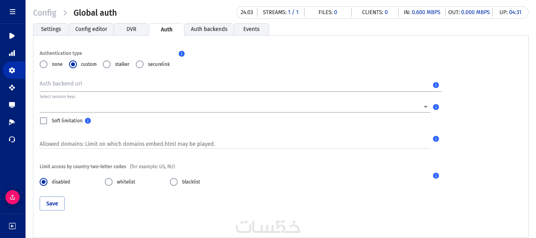Open streams via the play icon
Viewport: 536px width, 238px height.
(12, 36)
